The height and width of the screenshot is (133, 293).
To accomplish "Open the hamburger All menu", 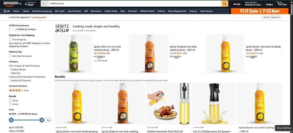I will 7,11.
